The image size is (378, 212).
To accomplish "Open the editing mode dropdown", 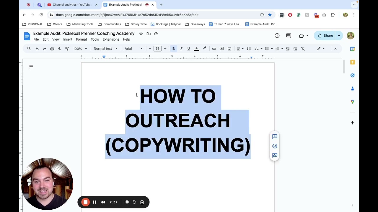I will coord(321,49).
